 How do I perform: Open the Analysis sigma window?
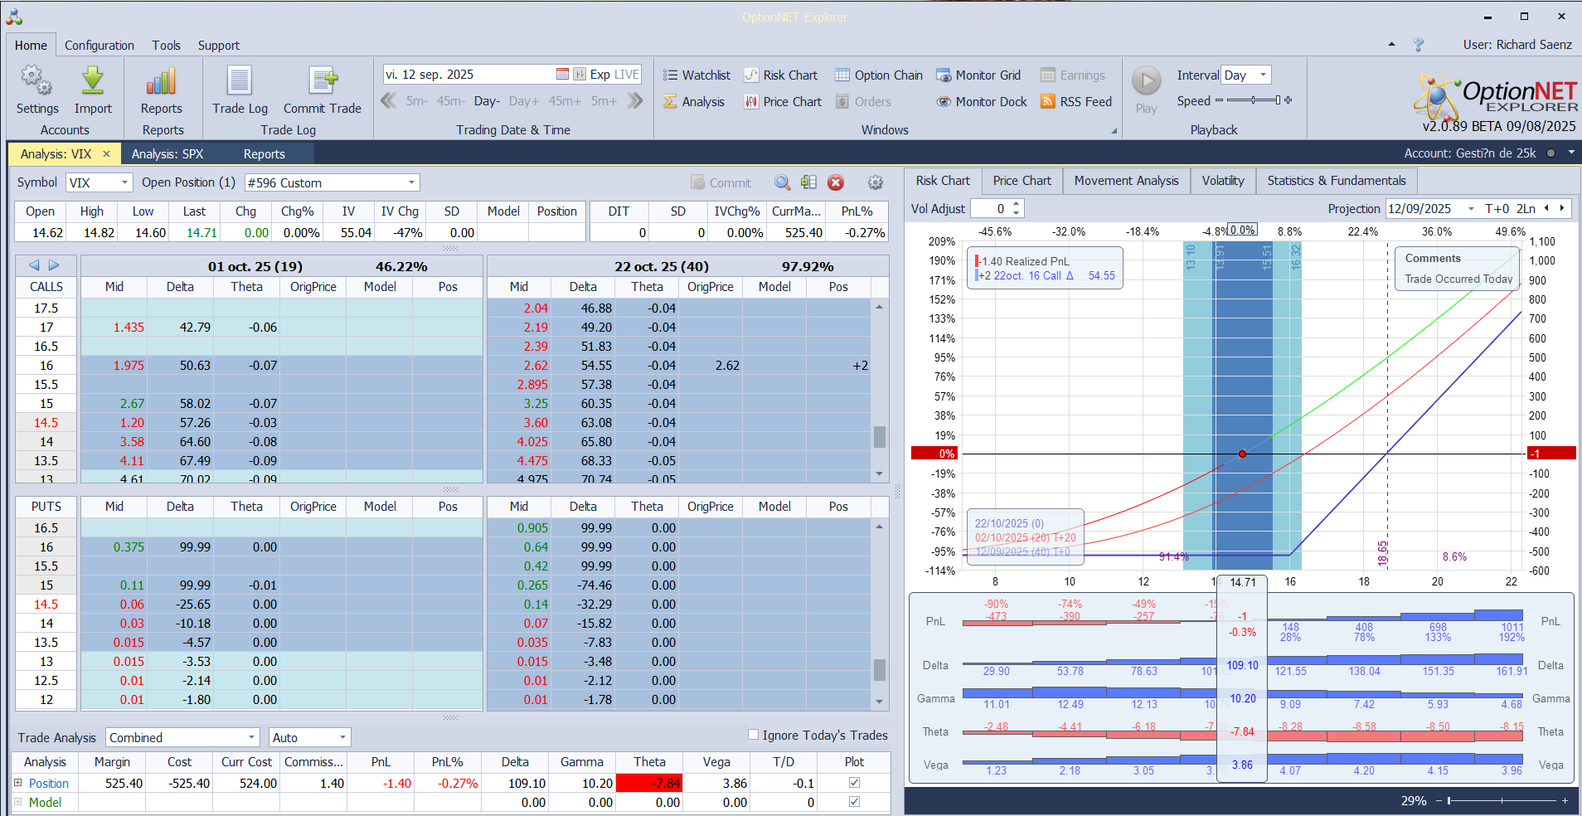coord(694,101)
